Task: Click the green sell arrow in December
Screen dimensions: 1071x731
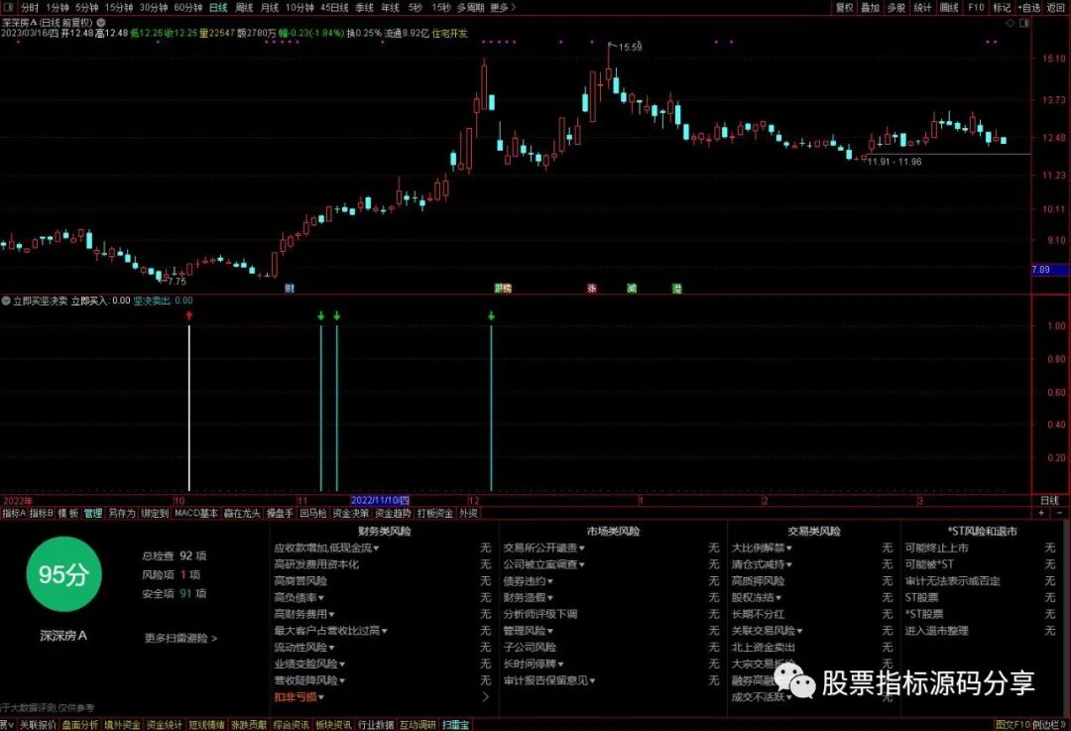Action: (491, 315)
